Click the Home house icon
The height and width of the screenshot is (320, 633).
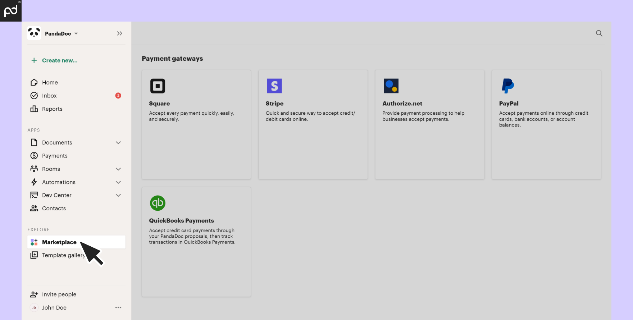click(x=34, y=82)
